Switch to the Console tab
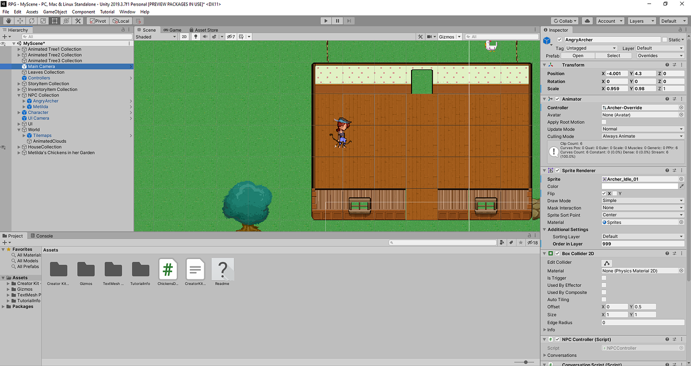The image size is (691, 366). click(44, 235)
